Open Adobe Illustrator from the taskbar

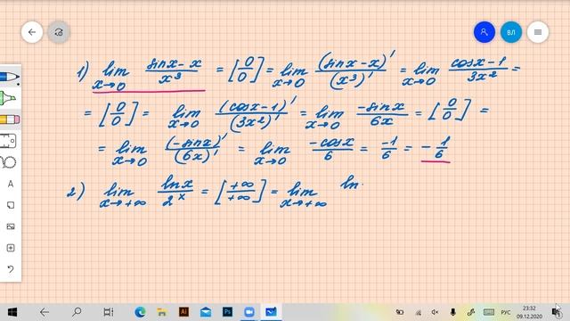(184, 312)
